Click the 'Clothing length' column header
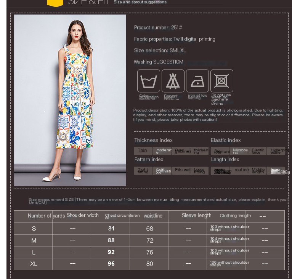This screenshot has width=292, height=279. click(x=235, y=216)
